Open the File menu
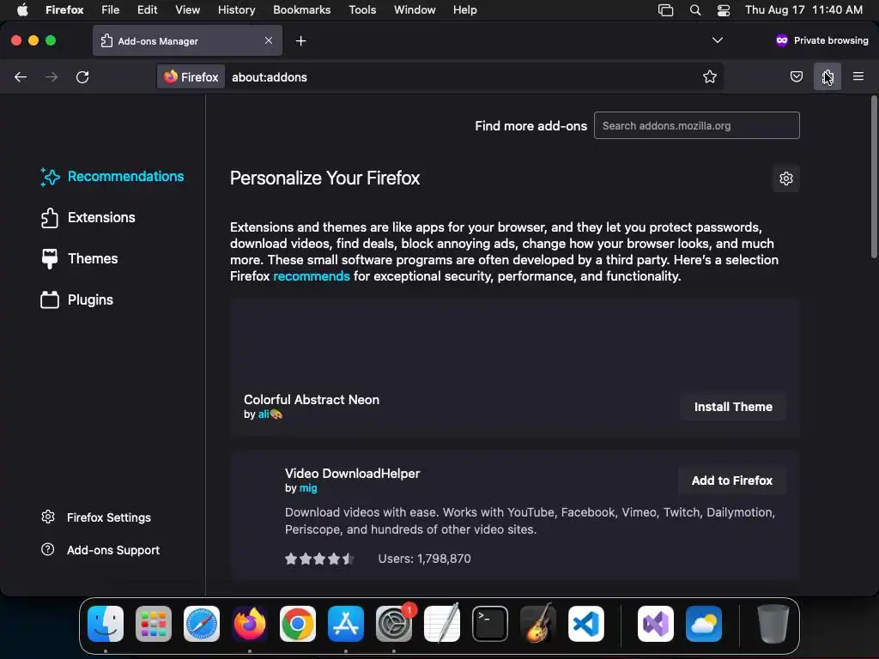Viewport: 879px width, 659px height. 111,10
